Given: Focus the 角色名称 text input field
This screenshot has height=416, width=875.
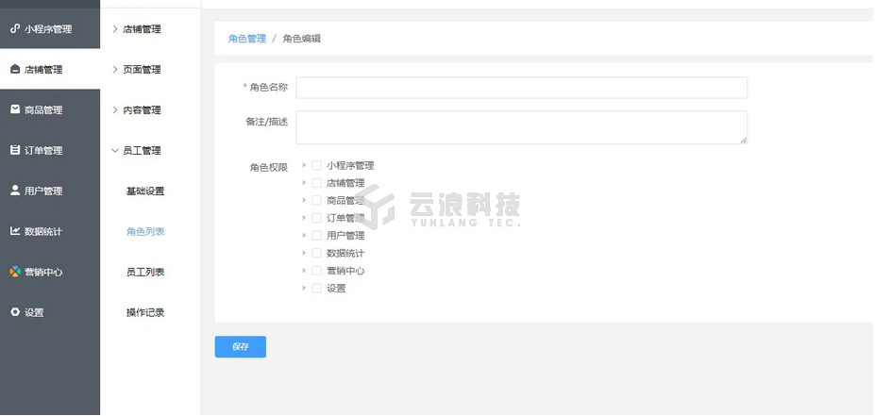Looking at the screenshot, I should click(521, 88).
